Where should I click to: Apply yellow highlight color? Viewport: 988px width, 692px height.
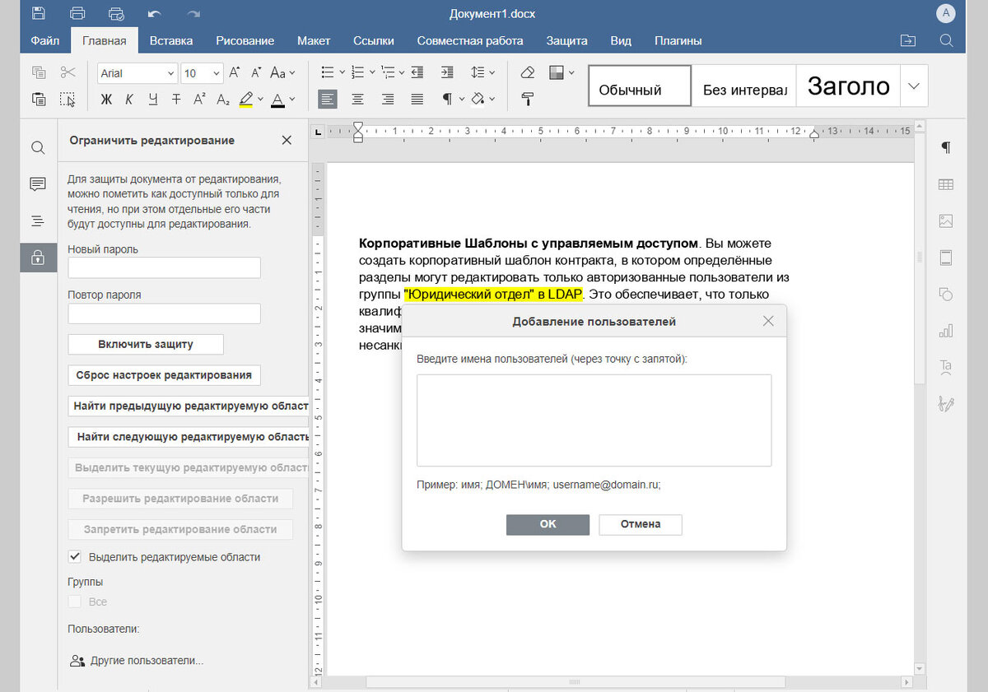click(x=245, y=100)
